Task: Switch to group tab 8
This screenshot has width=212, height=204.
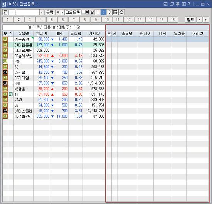Action: [85, 20]
